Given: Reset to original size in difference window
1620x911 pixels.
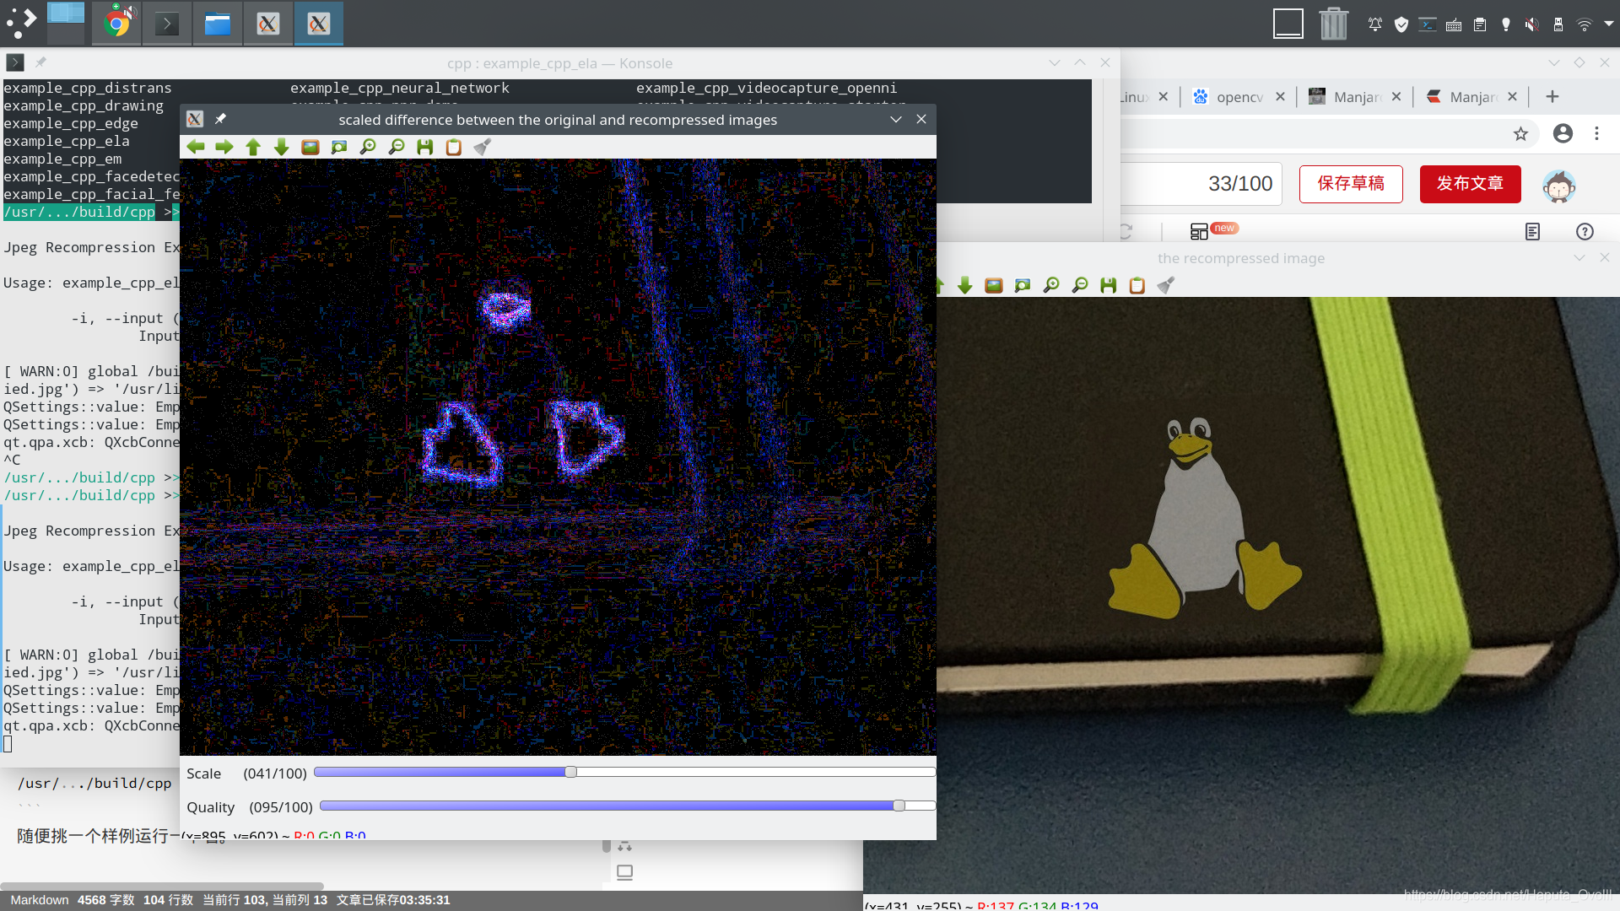Looking at the screenshot, I should coord(310,147).
